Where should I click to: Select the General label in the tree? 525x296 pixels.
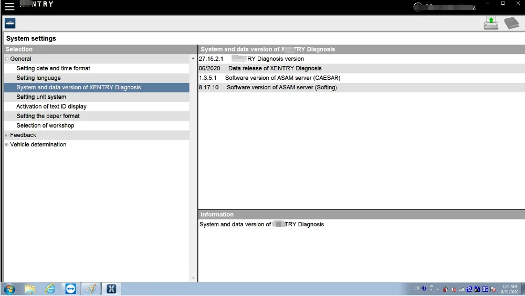tap(21, 59)
